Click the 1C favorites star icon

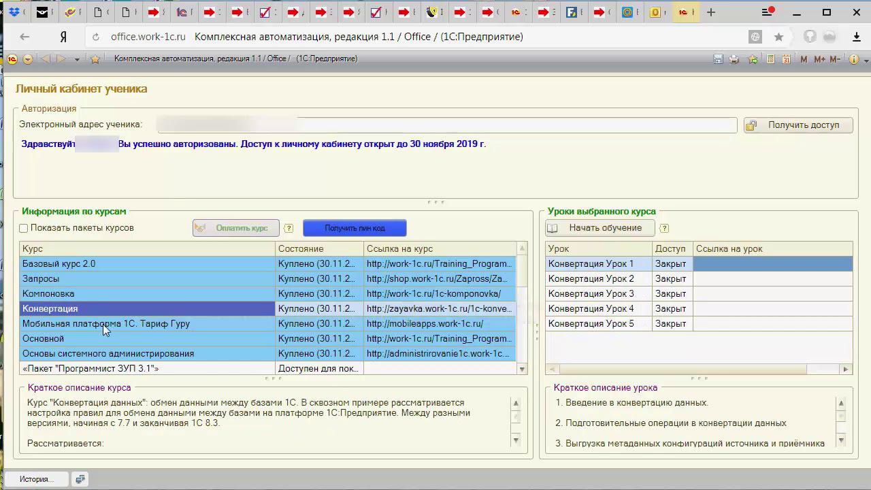point(95,59)
